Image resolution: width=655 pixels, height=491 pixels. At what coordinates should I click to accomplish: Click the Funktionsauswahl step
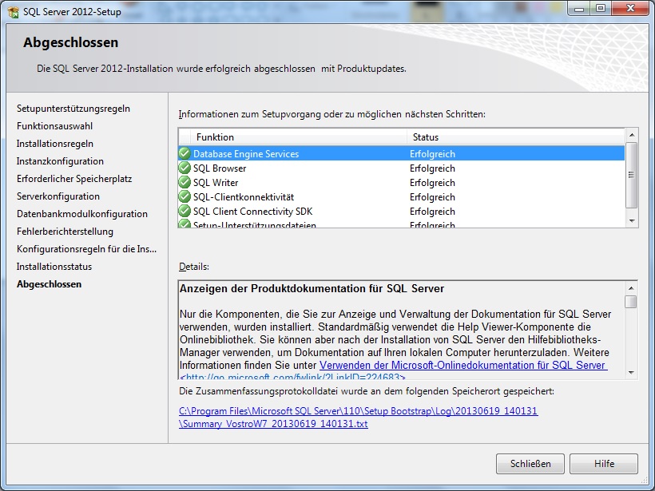point(54,126)
